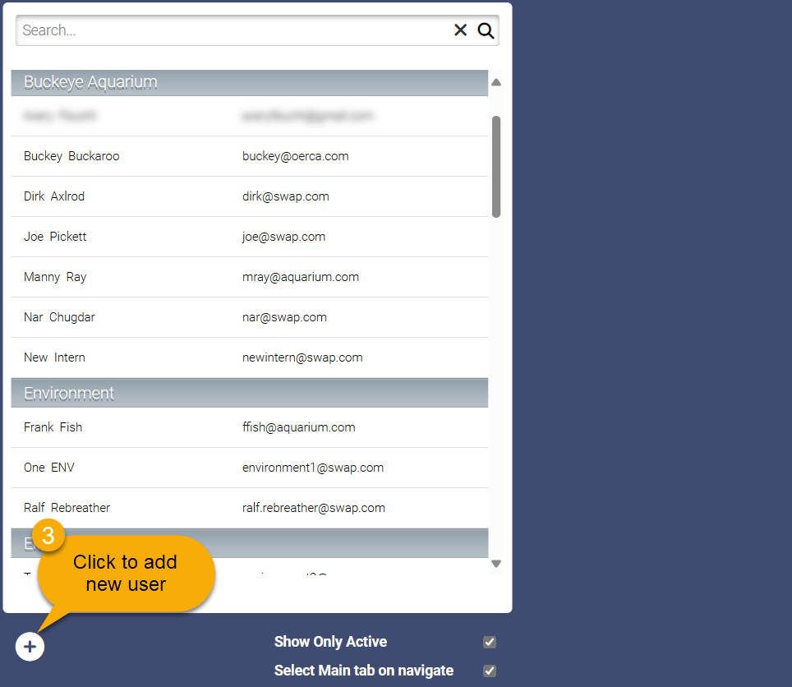Click email ffish@aquarium.com
The height and width of the screenshot is (687, 792).
coord(298,427)
